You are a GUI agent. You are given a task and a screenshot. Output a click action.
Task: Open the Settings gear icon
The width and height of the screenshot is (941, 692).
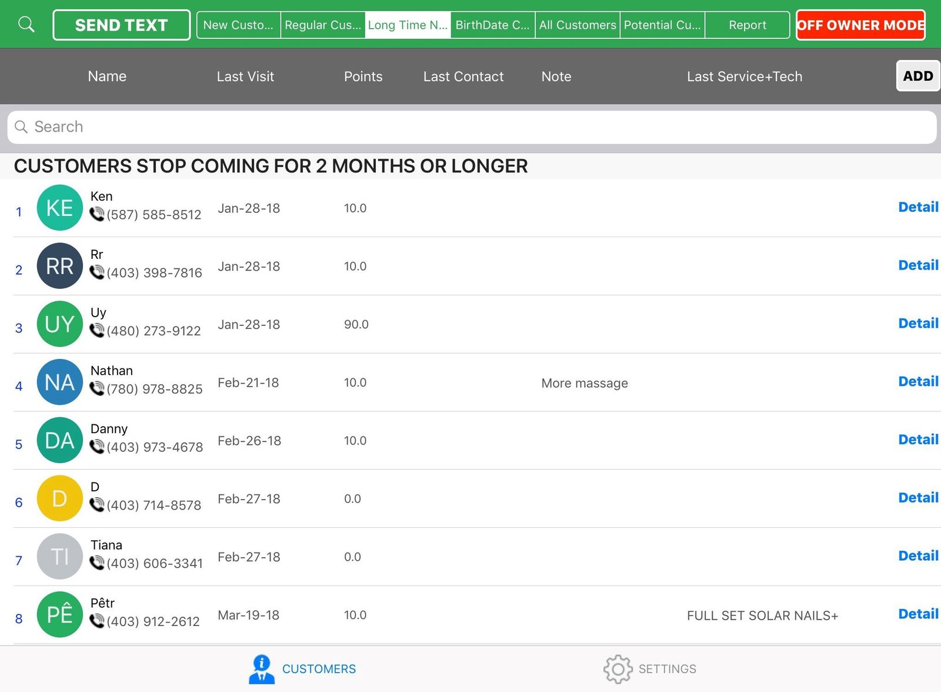coord(618,669)
